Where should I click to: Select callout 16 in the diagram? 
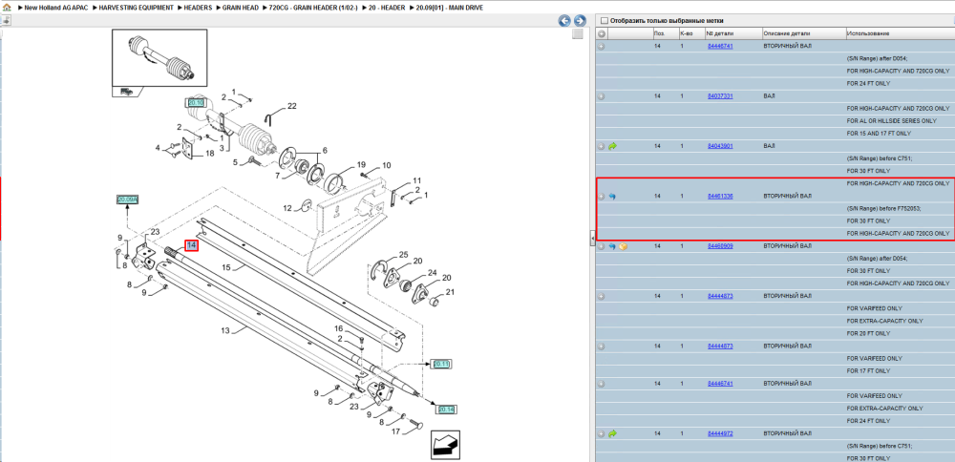[x=339, y=328]
